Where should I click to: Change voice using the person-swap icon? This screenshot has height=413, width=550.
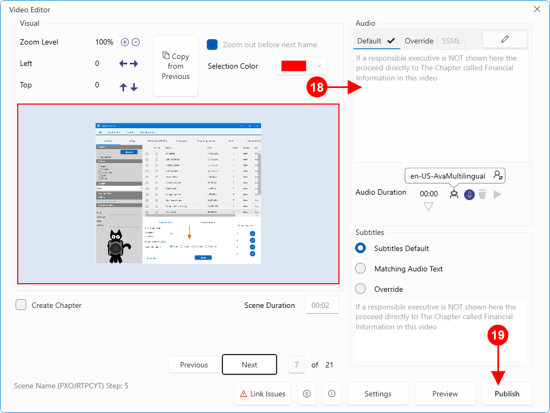click(x=498, y=175)
